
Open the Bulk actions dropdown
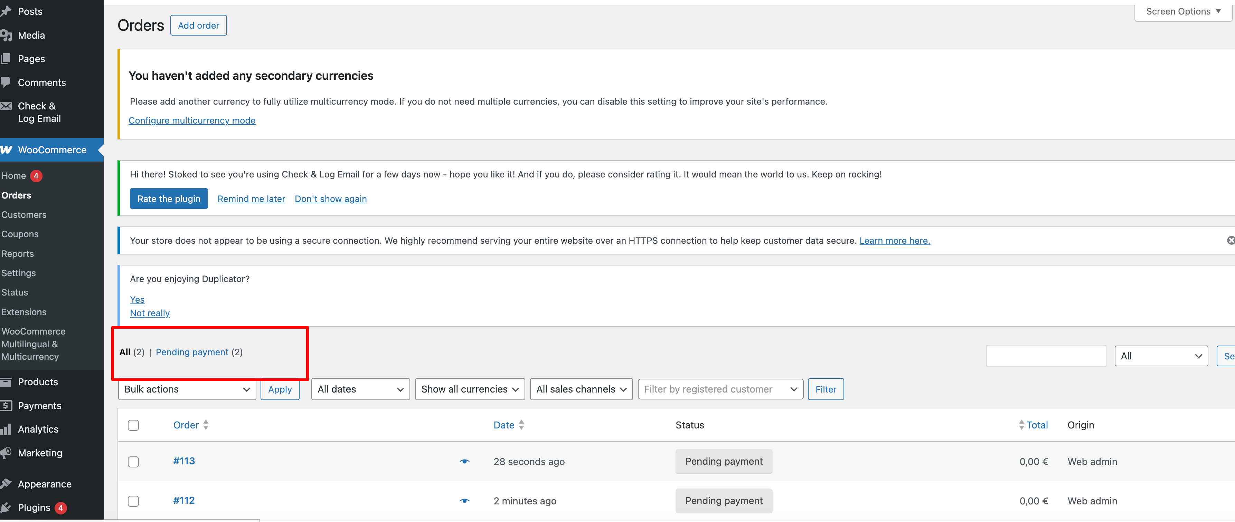coord(187,389)
